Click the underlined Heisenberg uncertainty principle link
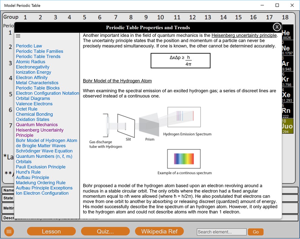The image size is (300, 239). click(x=243, y=35)
